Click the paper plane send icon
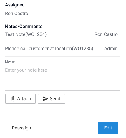 [x=45, y=99]
